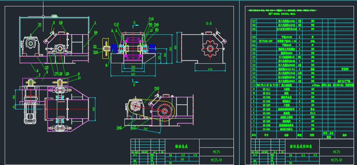Select the 序号 column header
357x165 pixels.
pos(254,135)
